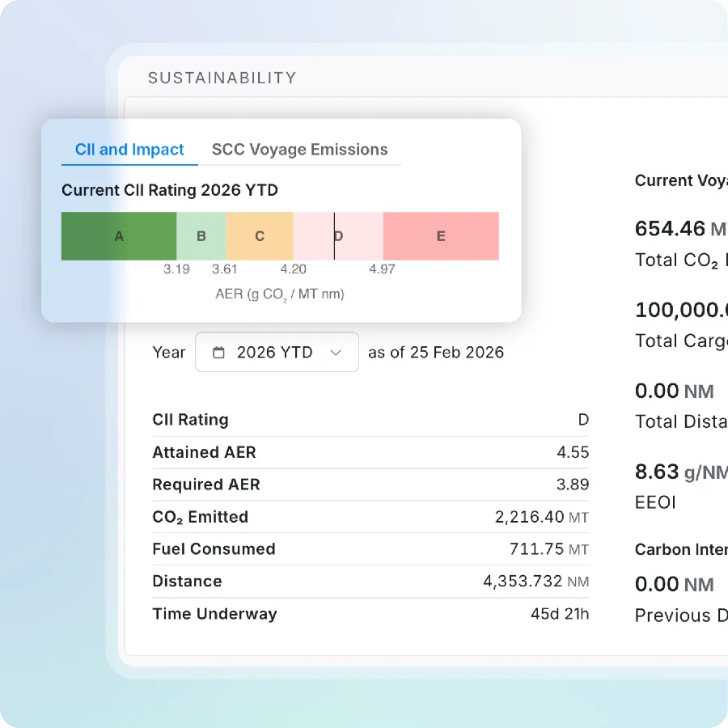The width and height of the screenshot is (728, 728).
Task: Click the D marker line on the rating bar
Action: 334,235
